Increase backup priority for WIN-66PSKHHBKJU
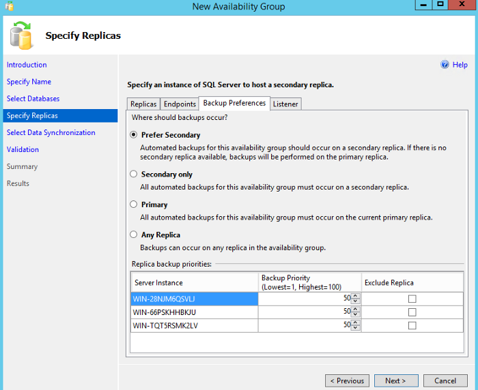Viewport: 478px width, 390px height. [356, 310]
